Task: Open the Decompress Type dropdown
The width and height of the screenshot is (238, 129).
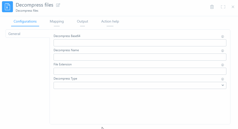Action: tap(140, 85)
